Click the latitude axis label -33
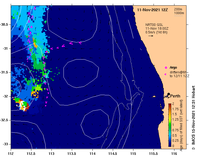198x158 pixels. (x=5, y=144)
